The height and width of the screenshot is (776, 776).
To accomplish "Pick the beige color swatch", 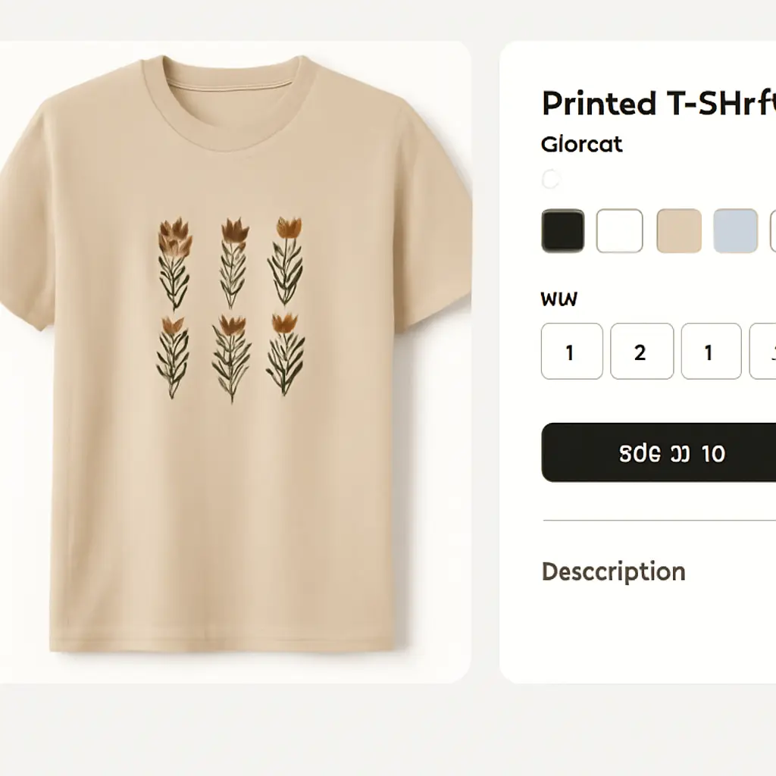I will tap(678, 231).
